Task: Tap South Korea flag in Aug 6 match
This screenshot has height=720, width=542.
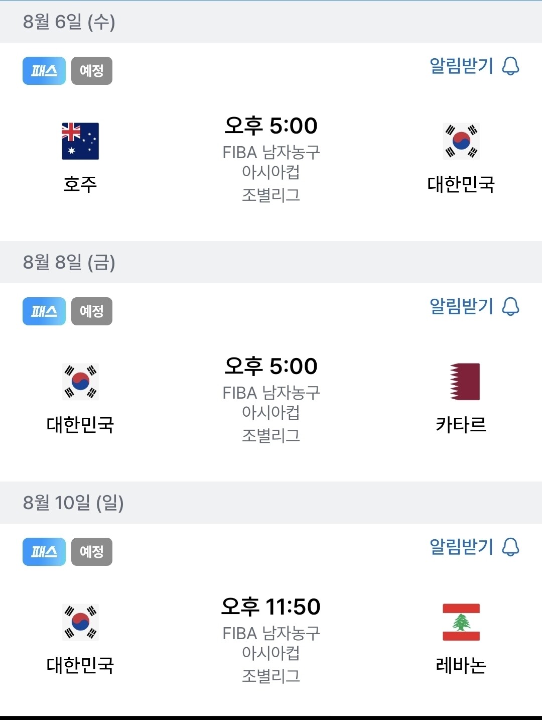Action: (x=461, y=141)
